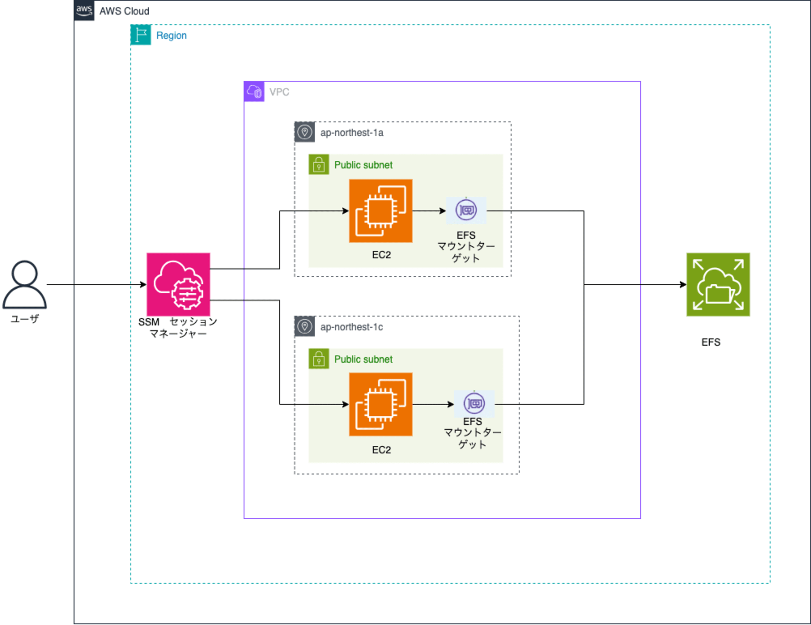Image resolution: width=811 pixels, height=625 pixels.
Task: Click the 'VPC' label text
Action: (x=279, y=92)
